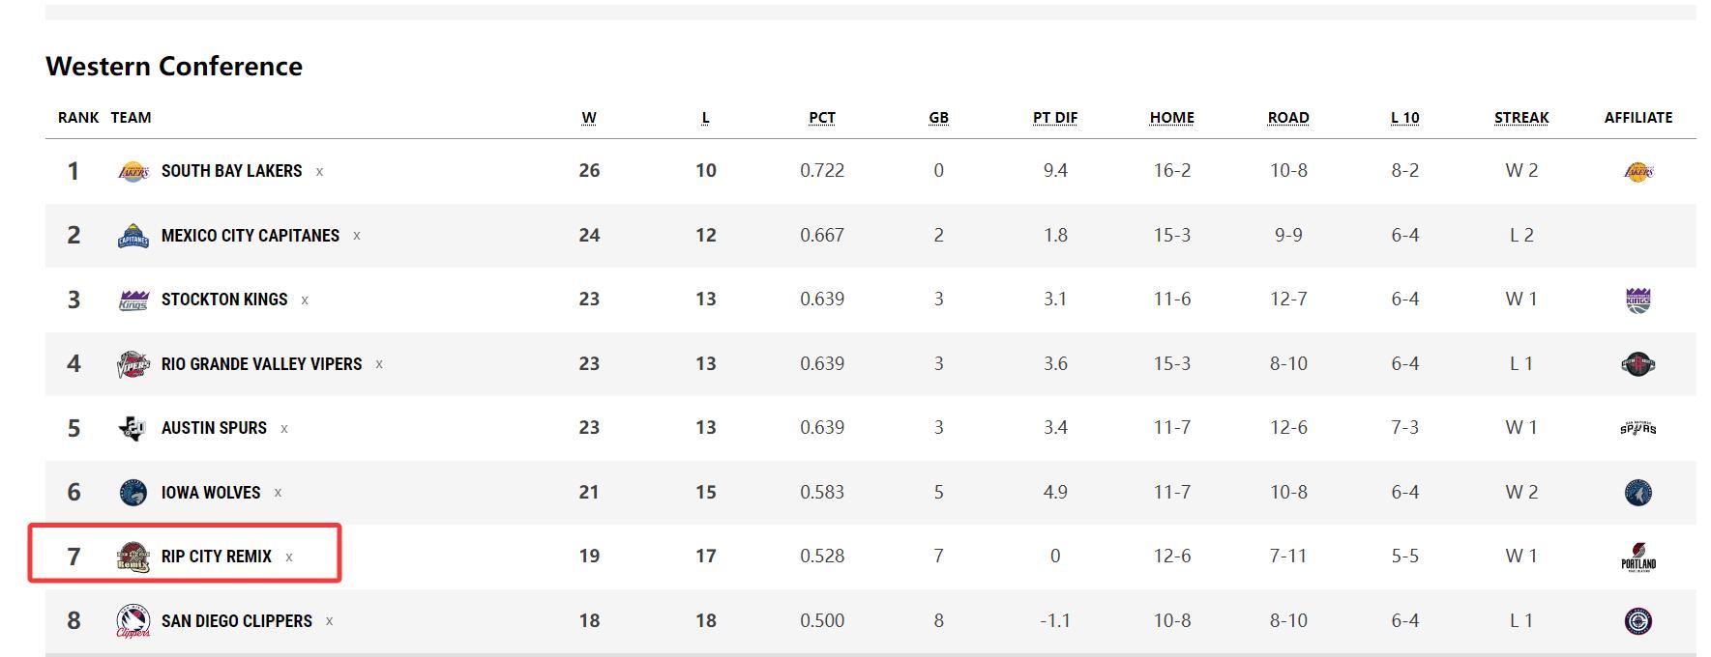Sort standings by the W column

[589, 118]
